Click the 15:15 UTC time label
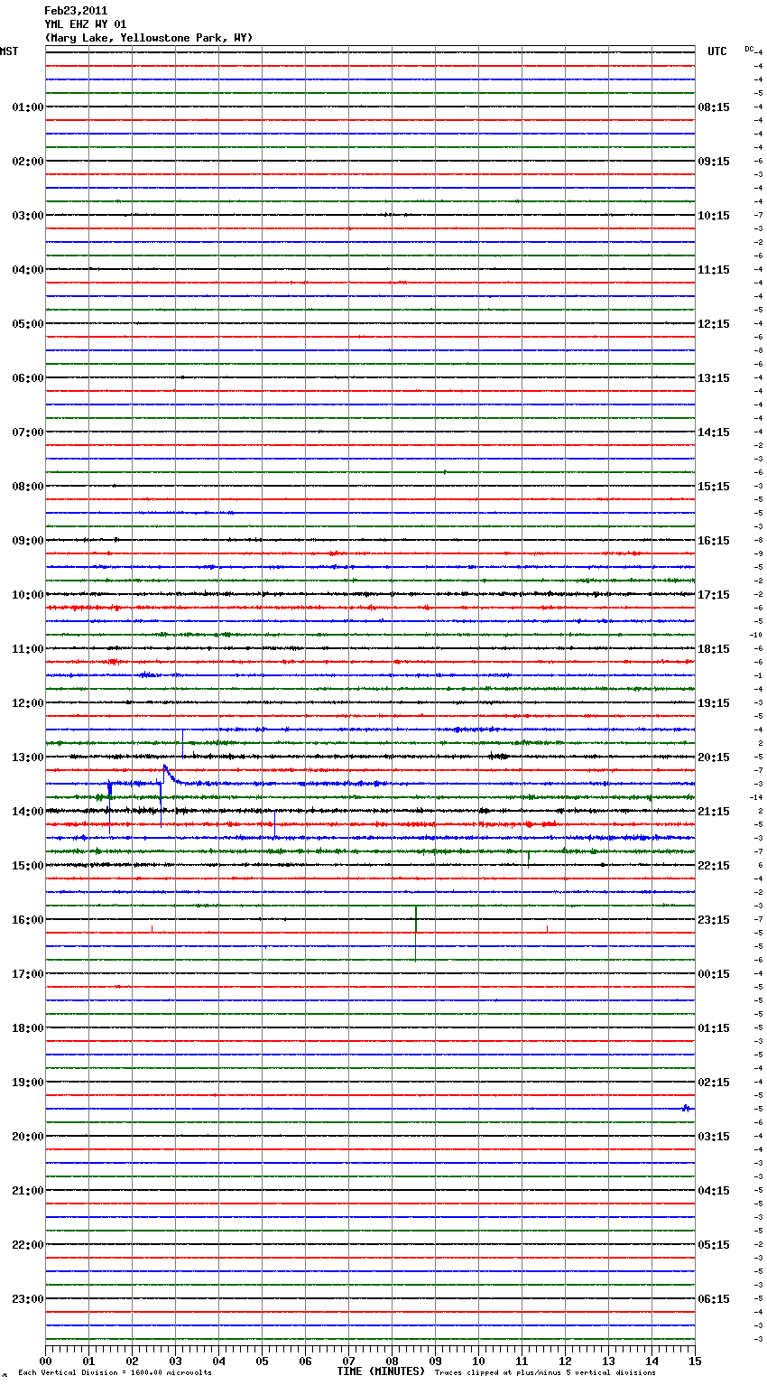 (x=714, y=487)
